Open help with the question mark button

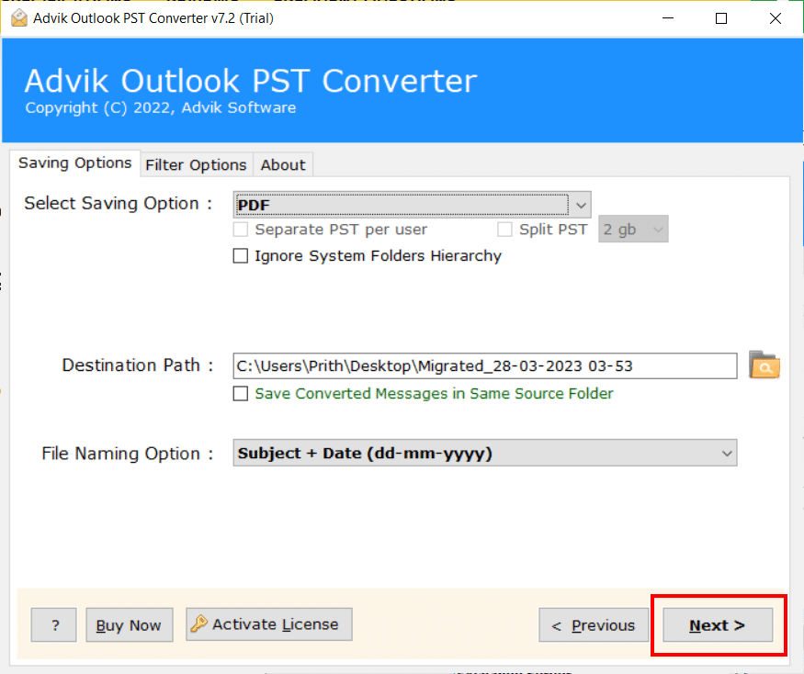54,625
